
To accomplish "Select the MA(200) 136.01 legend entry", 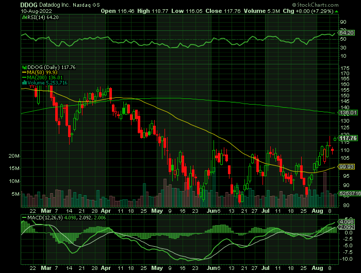I will [45, 78].
